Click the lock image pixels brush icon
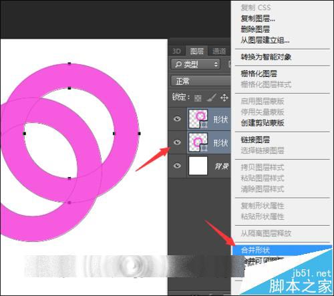This screenshot has width=334, height=296. (211, 98)
